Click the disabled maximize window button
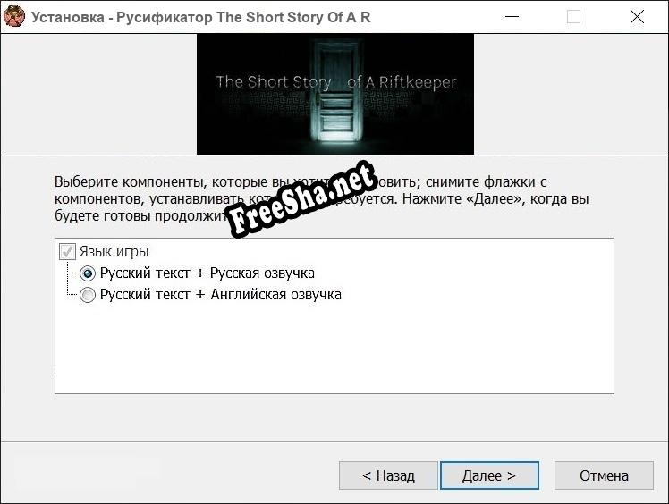The image size is (669, 504). [573, 17]
